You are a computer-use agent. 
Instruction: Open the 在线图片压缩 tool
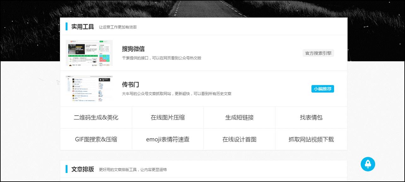tap(167, 117)
